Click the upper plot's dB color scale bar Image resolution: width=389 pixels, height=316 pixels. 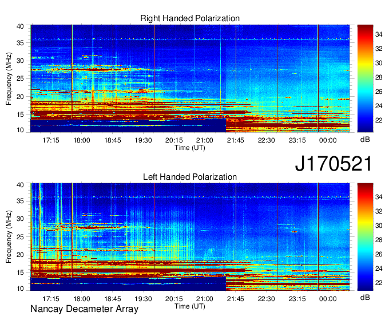coord(365,78)
